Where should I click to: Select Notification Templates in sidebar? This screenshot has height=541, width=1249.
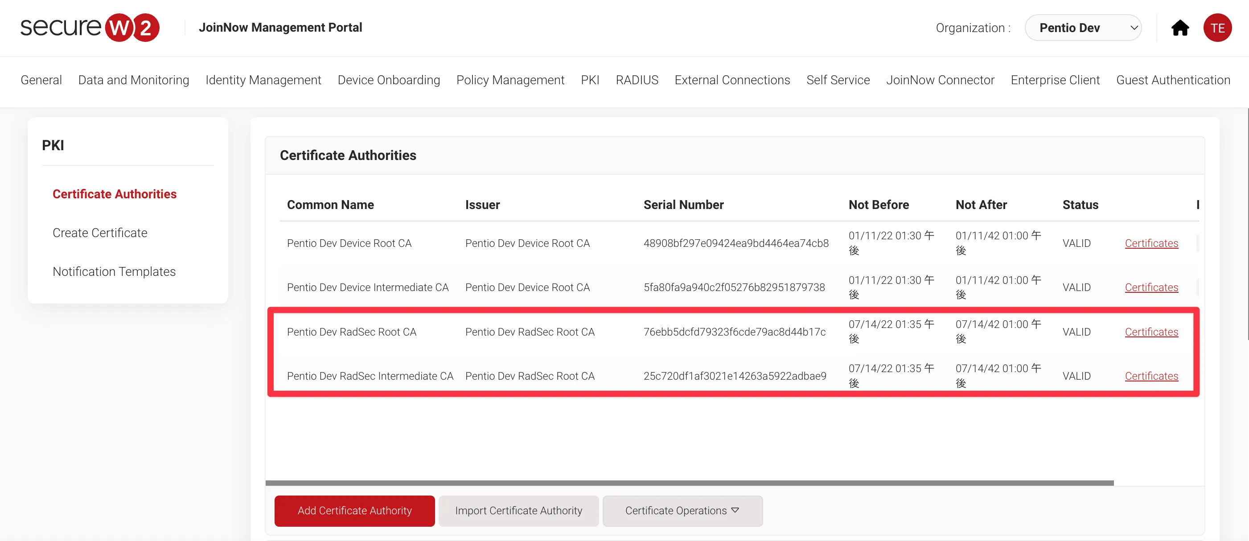(x=114, y=271)
